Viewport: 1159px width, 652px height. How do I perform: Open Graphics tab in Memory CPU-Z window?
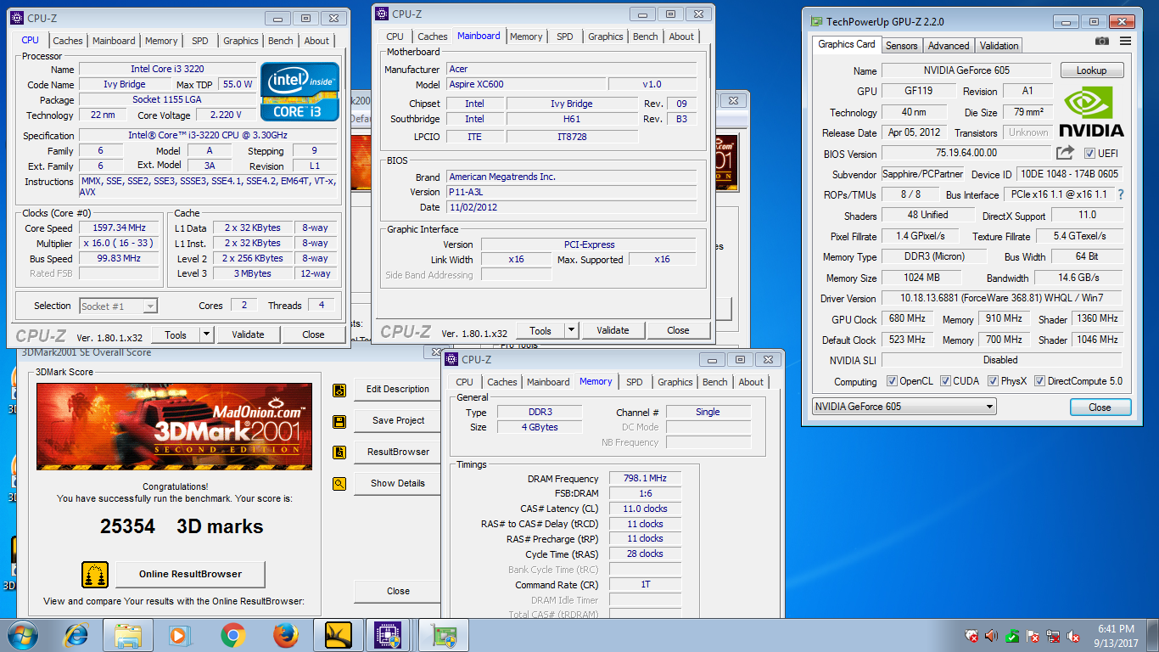click(x=675, y=382)
